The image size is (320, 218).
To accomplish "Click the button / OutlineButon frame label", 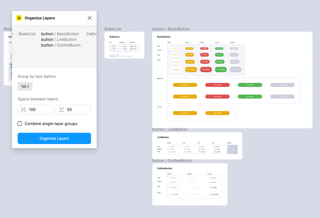I will point(172,161).
